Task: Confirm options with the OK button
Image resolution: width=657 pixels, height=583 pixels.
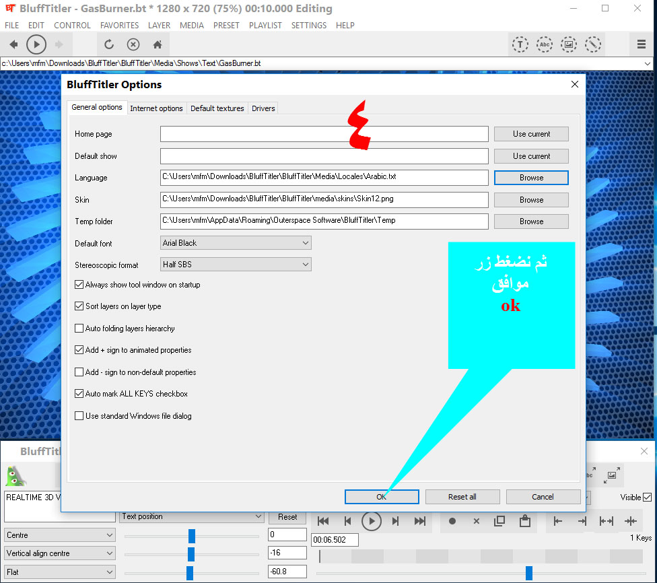Action: (x=382, y=497)
